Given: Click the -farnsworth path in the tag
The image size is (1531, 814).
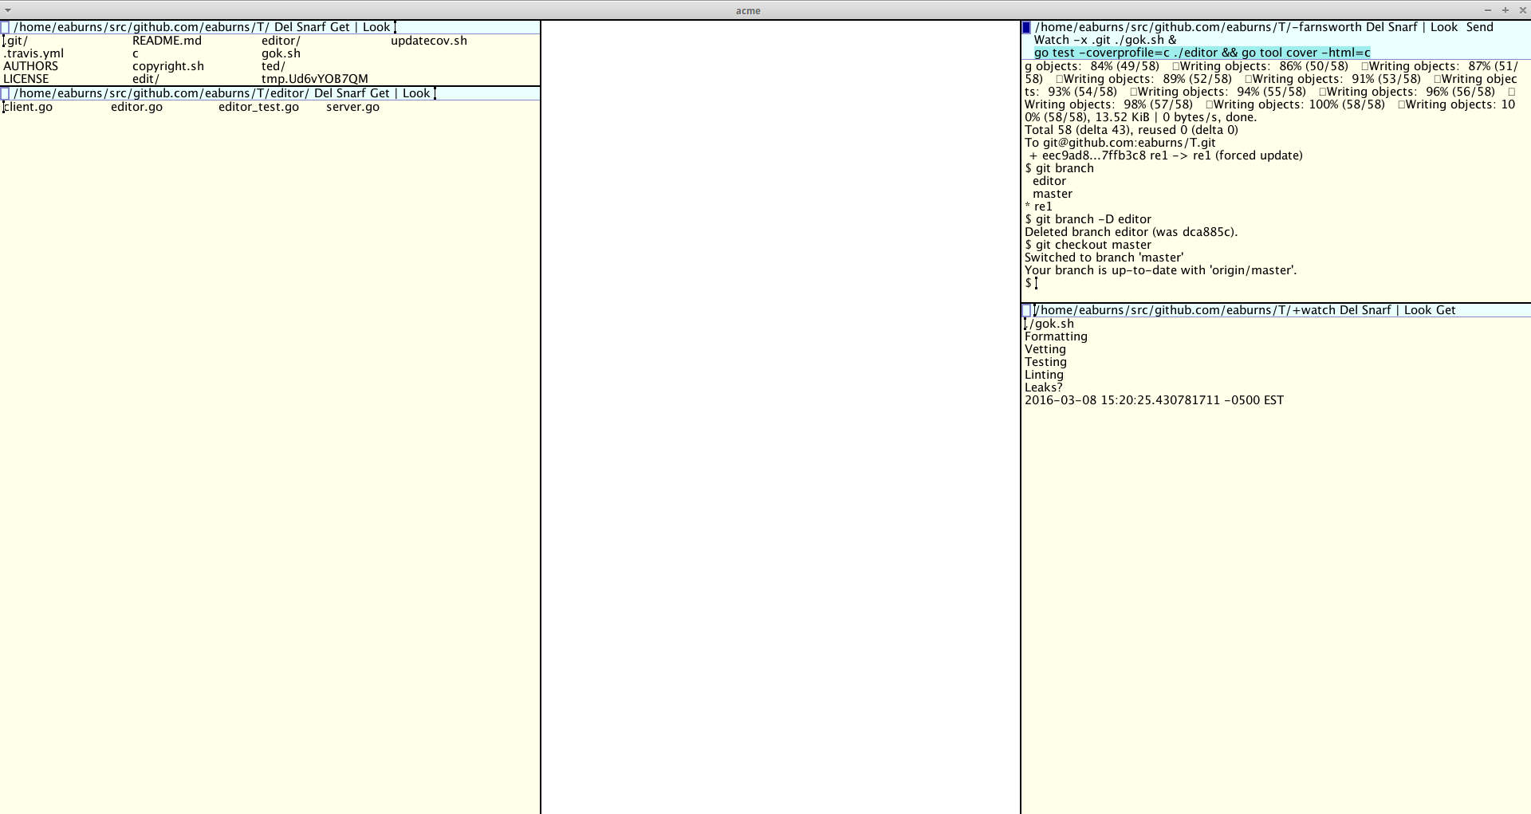Looking at the screenshot, I should [1198, 27].
